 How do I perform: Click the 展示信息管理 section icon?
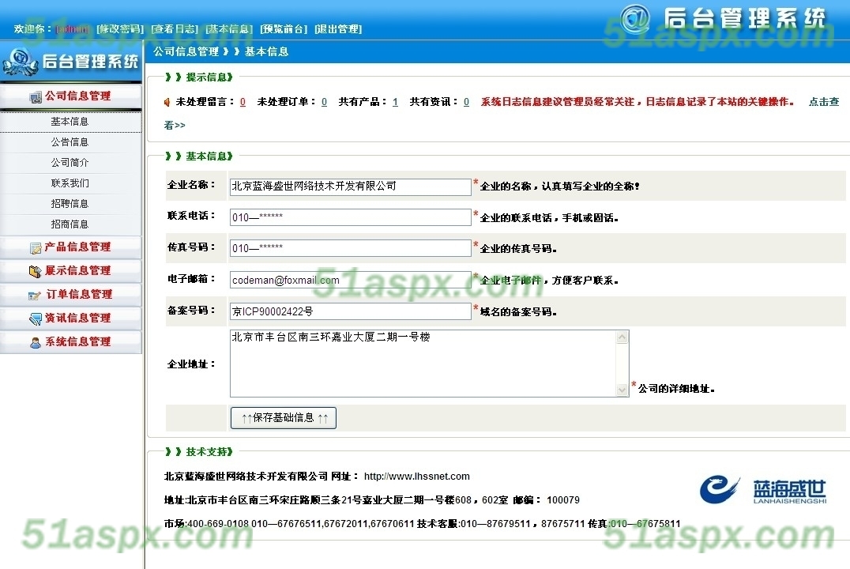tap(36, 271)
